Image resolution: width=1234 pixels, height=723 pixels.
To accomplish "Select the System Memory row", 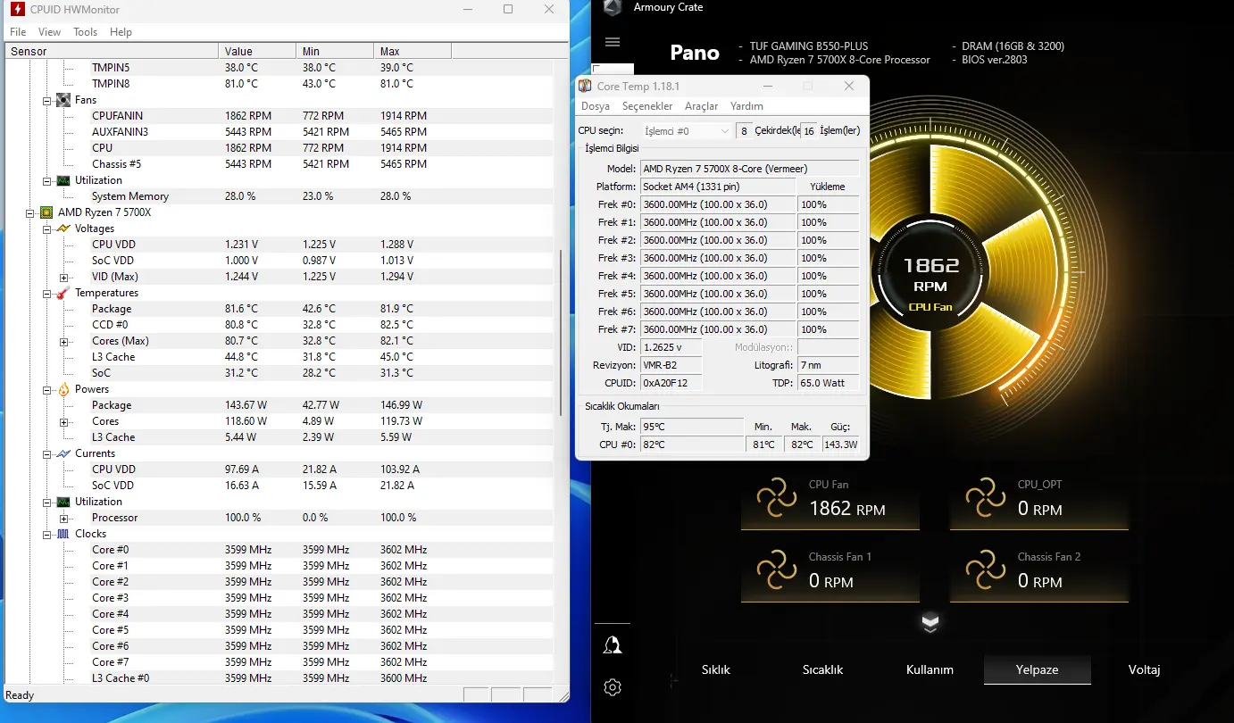I will (x=279, y=196).
